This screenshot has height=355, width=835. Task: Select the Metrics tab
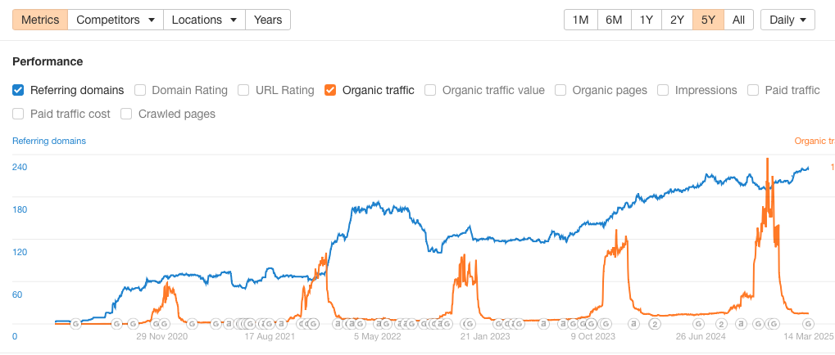point(39,20)
